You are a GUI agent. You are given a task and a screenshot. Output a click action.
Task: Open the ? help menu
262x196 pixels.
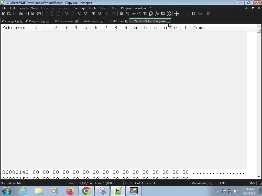[x=150, y=8]
